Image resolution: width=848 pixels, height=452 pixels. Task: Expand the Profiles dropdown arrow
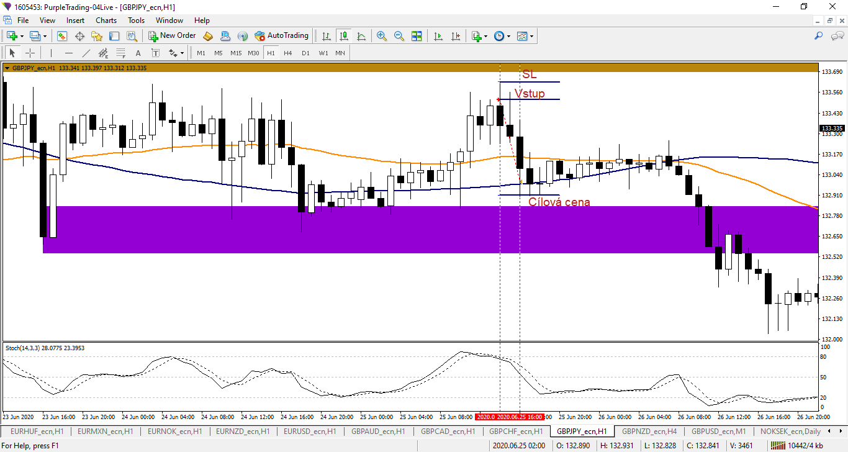(45, 36)
